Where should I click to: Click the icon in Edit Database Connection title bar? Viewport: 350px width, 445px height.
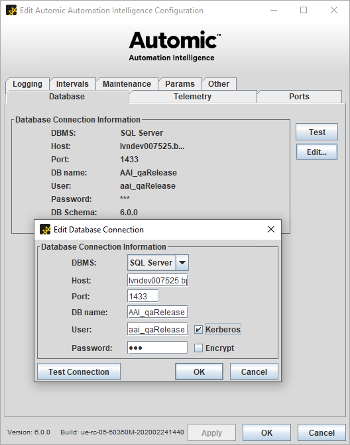click(45, 229)
